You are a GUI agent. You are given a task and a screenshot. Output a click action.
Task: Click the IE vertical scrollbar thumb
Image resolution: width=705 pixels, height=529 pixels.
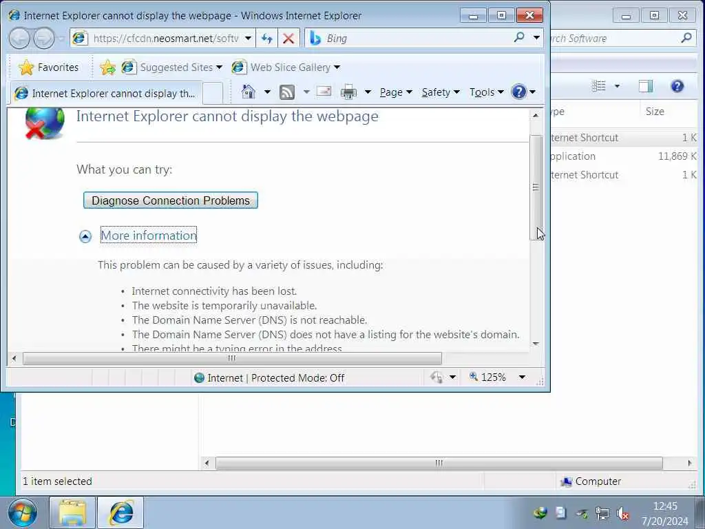[536, 187]
